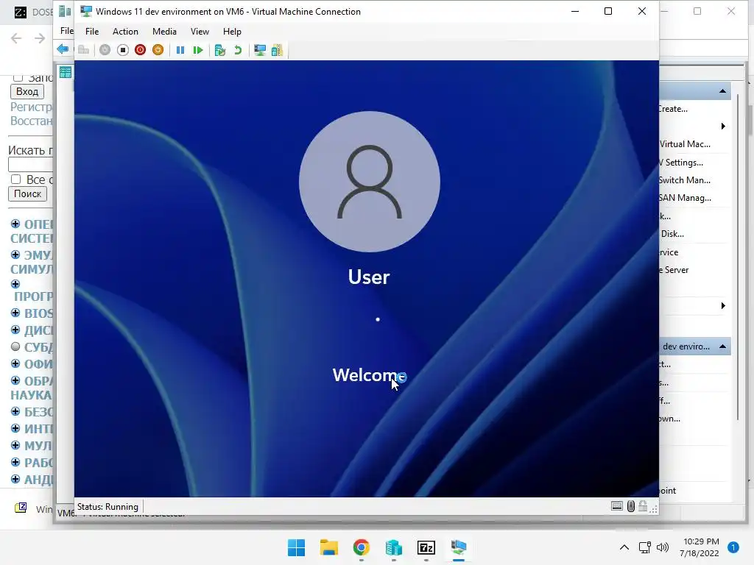Click the orange Save state toolbar icon
Viewport: 754px width, 565px height.
point(158,50)
